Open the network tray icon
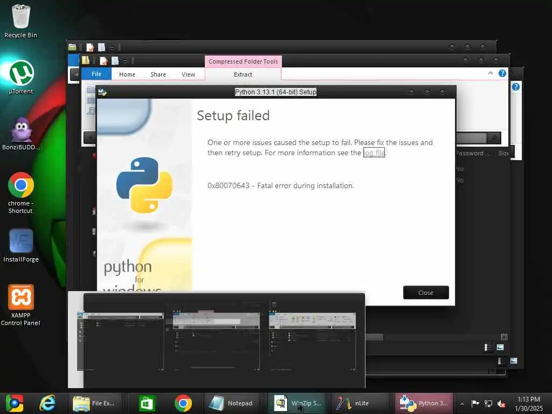Image resolution: width=552 pixels, height=414 pixels. tap(488, 403)
